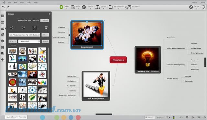Collapse the Management topic subtopics
This screenshot has width=207, height=120.
point(69,35)
